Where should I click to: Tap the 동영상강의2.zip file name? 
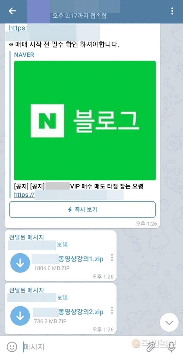81,312
